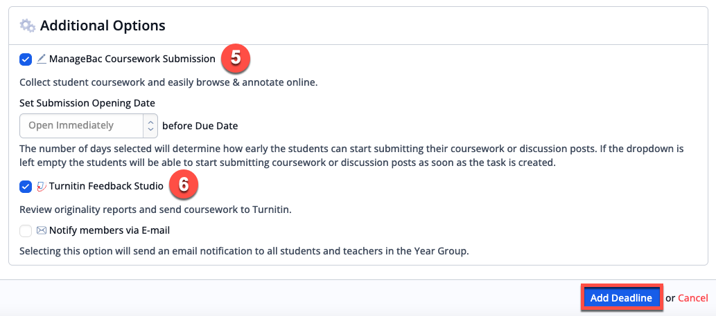Click the envelope icon for E-mail notification
The width and height of the screenshot is (716, 316).
42,230
